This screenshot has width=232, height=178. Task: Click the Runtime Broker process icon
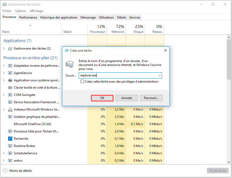click(10, 146)
